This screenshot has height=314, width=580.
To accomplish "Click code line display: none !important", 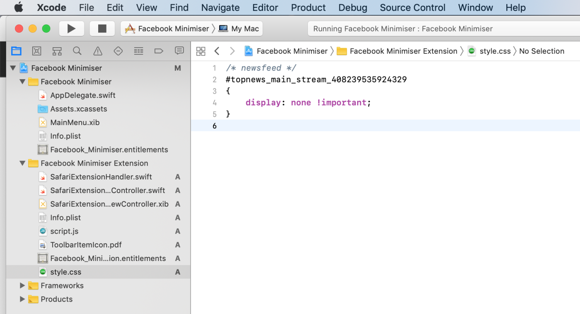I will tap(308, 102).
